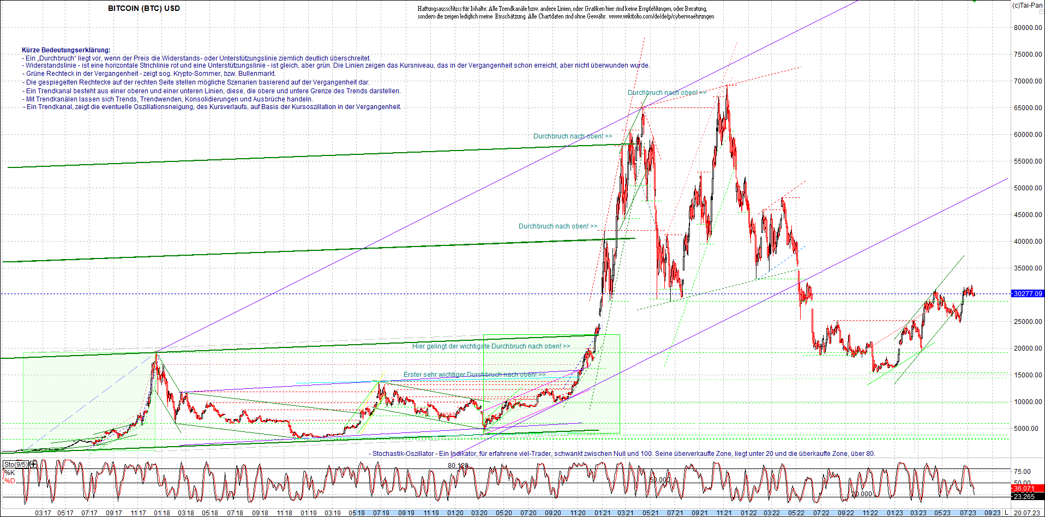The width and height of the screenshot is (1045, 517).
Task: Click the (c)Tai-Pan branding label
Action: (x=1027, y=4)
